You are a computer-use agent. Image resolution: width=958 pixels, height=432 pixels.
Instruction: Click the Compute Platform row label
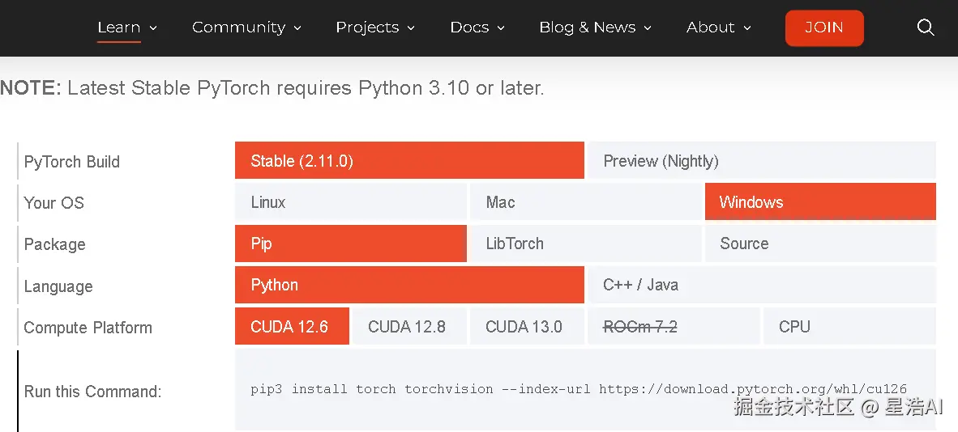pos(88,328)
